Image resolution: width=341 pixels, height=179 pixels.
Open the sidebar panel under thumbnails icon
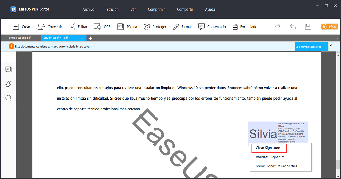(x=9, y=84)
